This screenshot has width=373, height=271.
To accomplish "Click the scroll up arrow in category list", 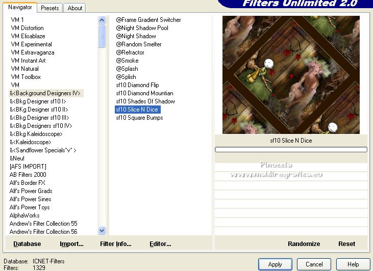I will 102,20.
